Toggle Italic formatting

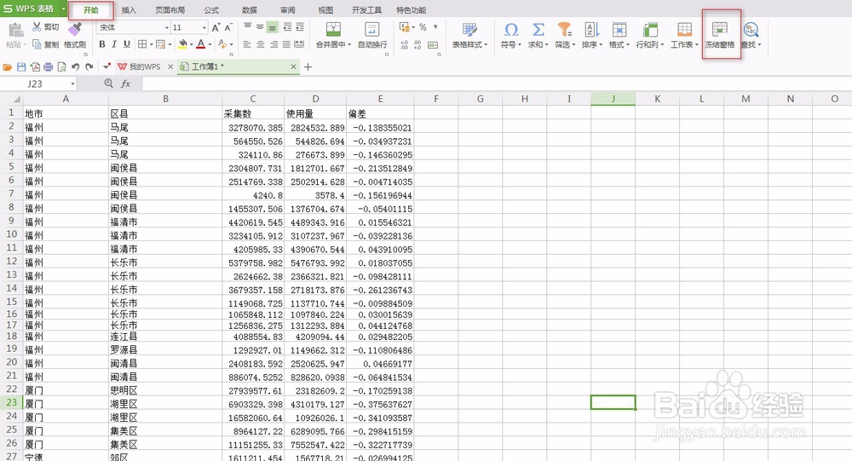(x=114, y=44)
